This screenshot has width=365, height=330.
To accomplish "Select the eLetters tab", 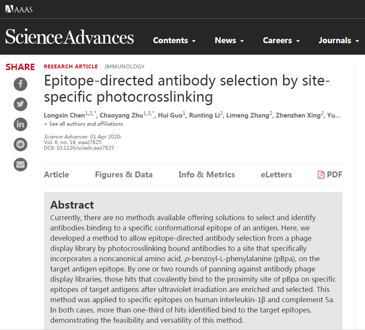I will click(x=276, y=174).
